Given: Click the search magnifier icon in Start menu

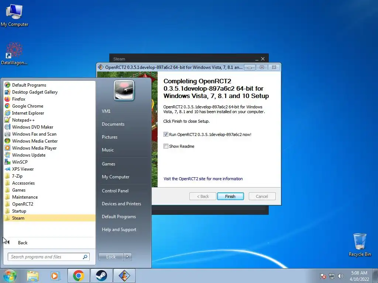Looking at the screenshot, I should 85,257.
